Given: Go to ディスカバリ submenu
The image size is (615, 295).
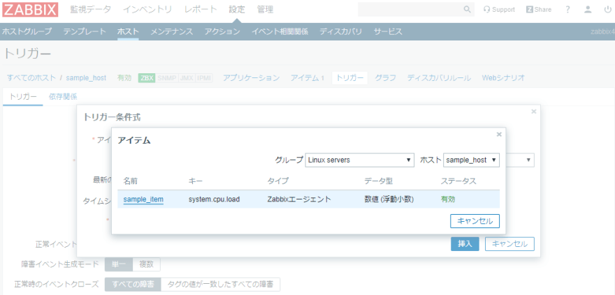Looking at the screenshot, I should coord(340,31).
